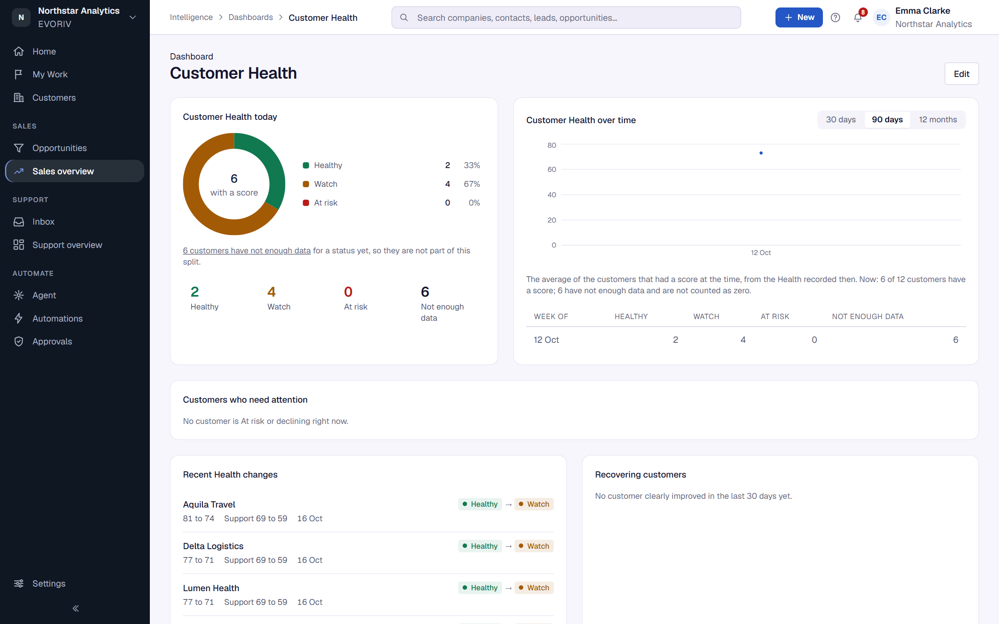Click the Watch orange legend swatch
The height and width of the screenshot is (624, 999).
tap(306, 184)
